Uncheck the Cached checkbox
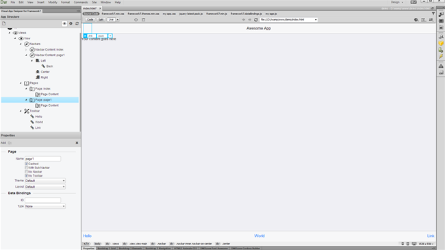Screen dimensions: 445x250 (27, 164)
